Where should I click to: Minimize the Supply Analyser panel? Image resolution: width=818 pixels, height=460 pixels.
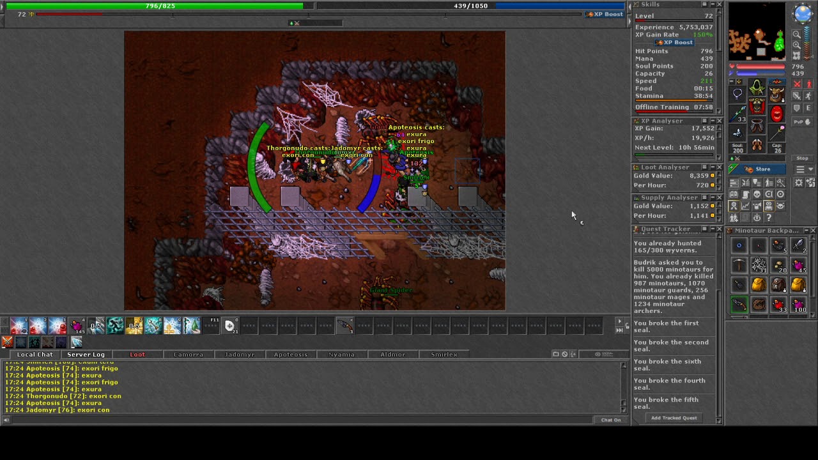[x=713, y=197]
